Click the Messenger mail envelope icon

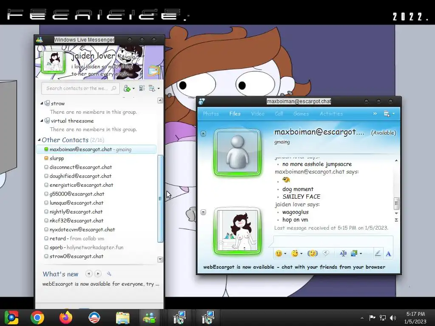(154, 71)
